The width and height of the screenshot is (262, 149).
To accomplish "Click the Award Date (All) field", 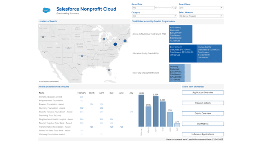I will [x=143, y=8].
